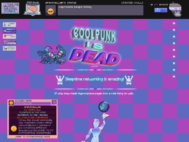189x142 pixels.
Task: Click '05_COOLPUNK PARADISE' zone text
Action: (x=33, y=117)
